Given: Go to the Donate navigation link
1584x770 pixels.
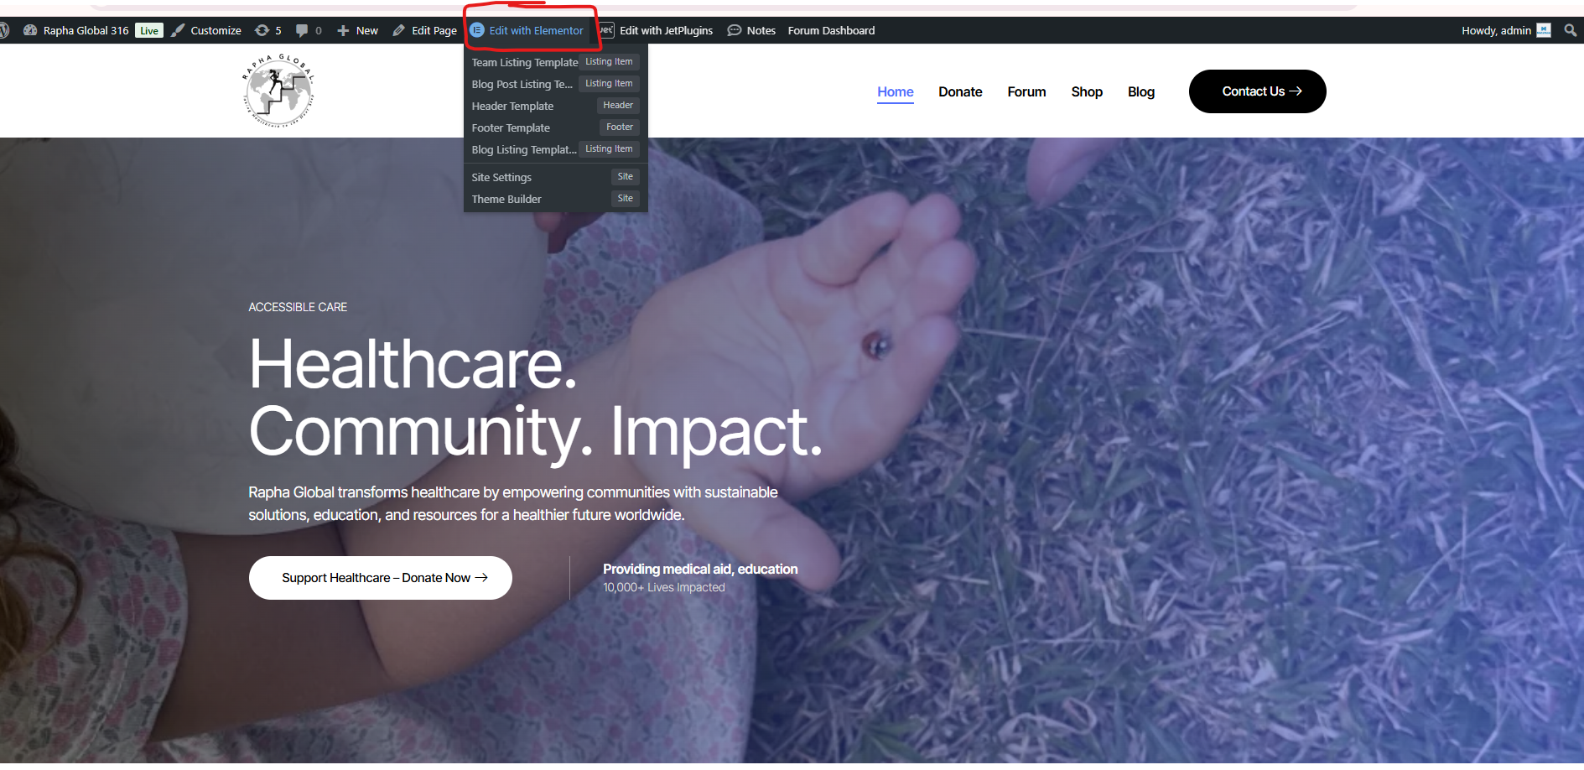Looking at the screenshot, I should 960,91.
